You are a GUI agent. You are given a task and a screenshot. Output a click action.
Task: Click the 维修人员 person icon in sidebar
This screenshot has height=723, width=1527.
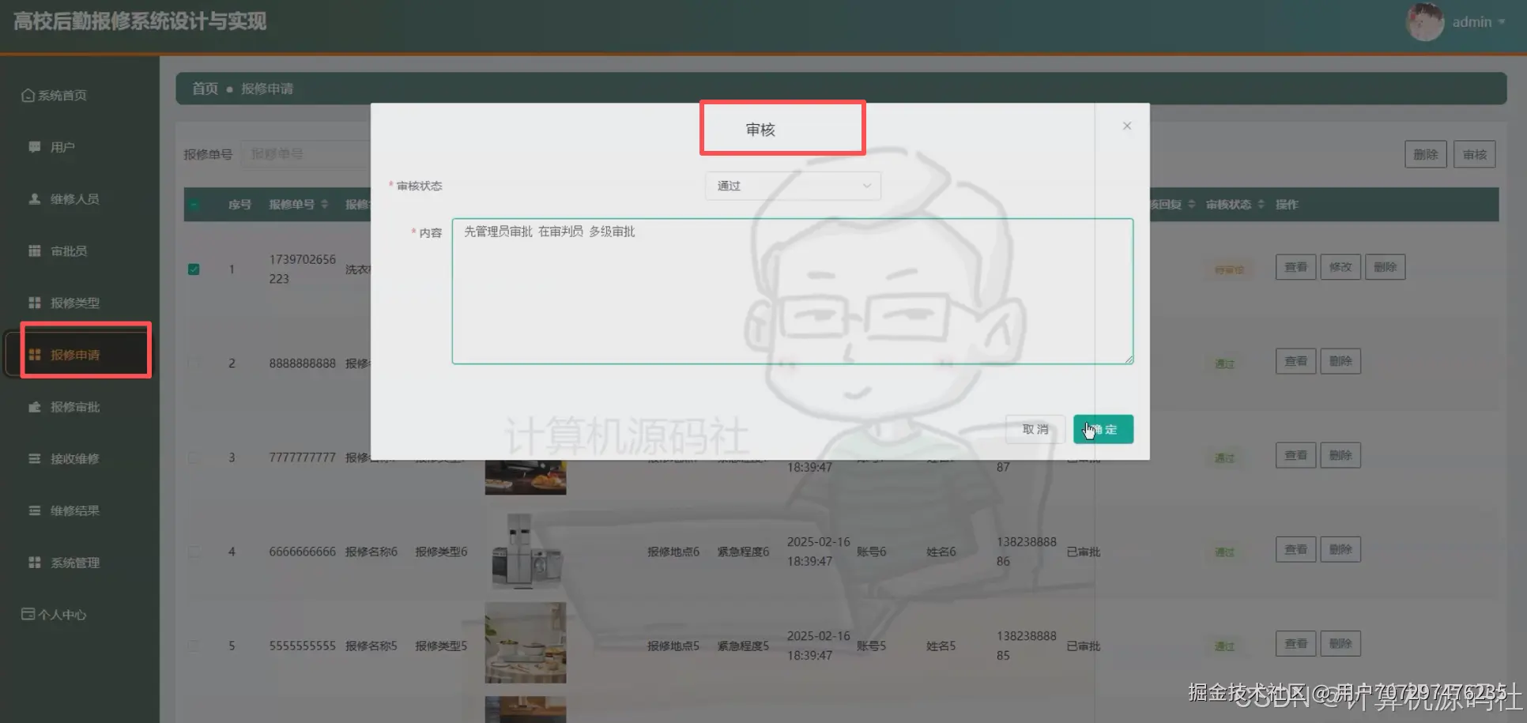(33, 198)
